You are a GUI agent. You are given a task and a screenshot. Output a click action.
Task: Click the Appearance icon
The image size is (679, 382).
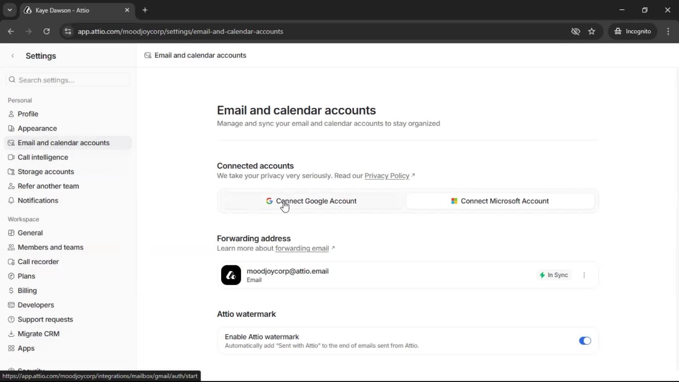11,128
